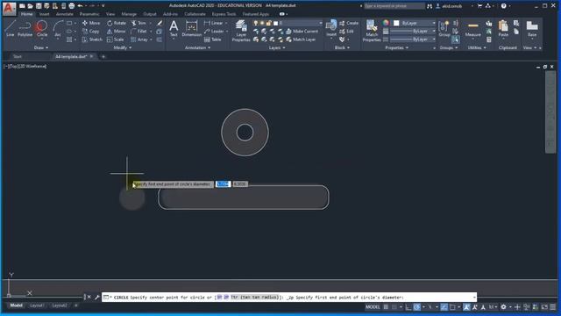This screenshot has width=561, height=316.
Task: Expand the Utilities panel
Action: [x=477, y=47]
